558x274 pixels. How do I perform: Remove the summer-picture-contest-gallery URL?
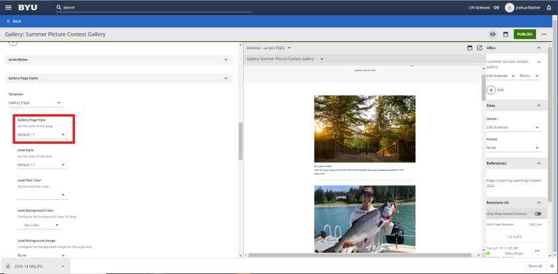(x=538, y=62)
